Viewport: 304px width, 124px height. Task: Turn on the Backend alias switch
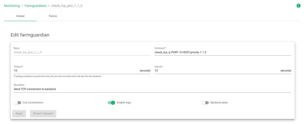point(205,103)
